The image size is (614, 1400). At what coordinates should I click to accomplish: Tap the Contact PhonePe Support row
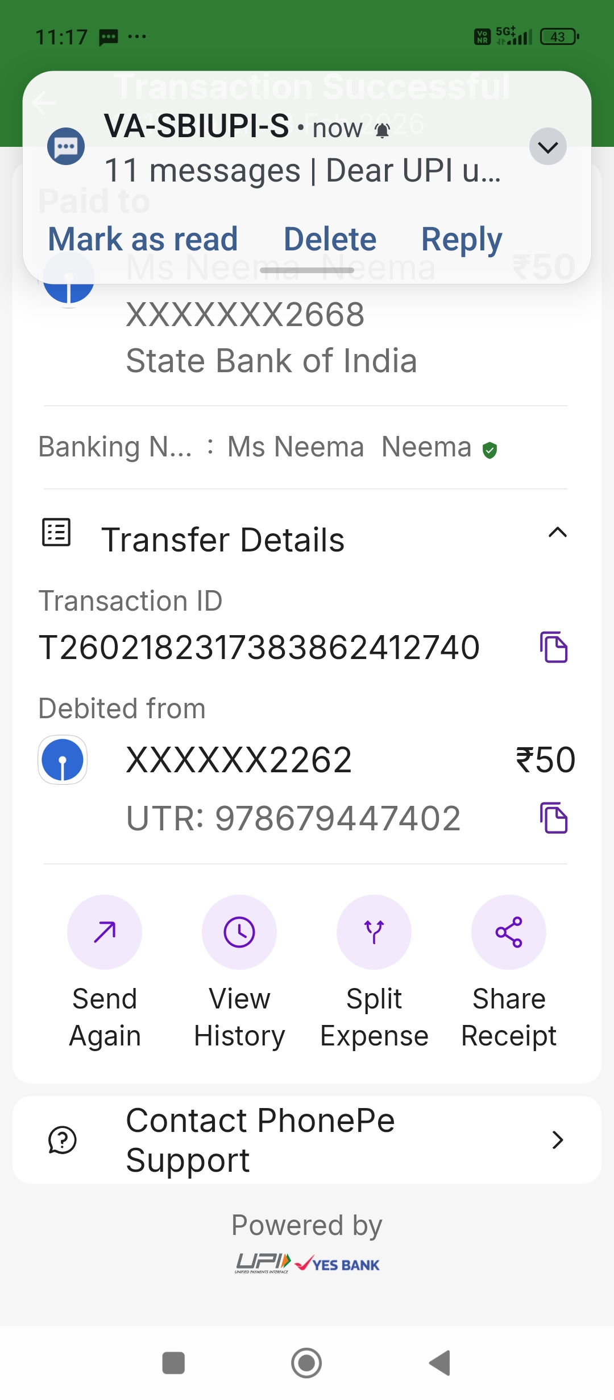coord(307,1140)
